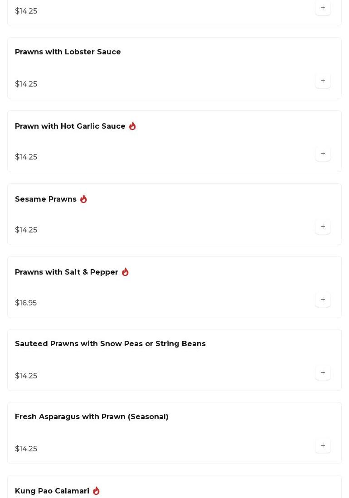Open Prawns with Lobster Sauce item
349x498 pixels.
68,52
